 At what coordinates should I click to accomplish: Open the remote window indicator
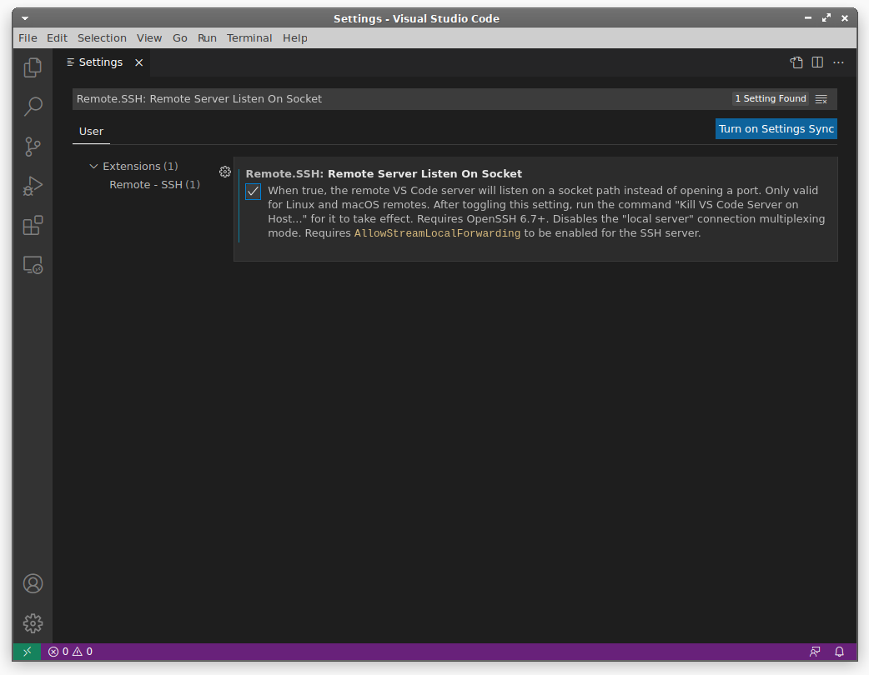(x=27, y=652)
